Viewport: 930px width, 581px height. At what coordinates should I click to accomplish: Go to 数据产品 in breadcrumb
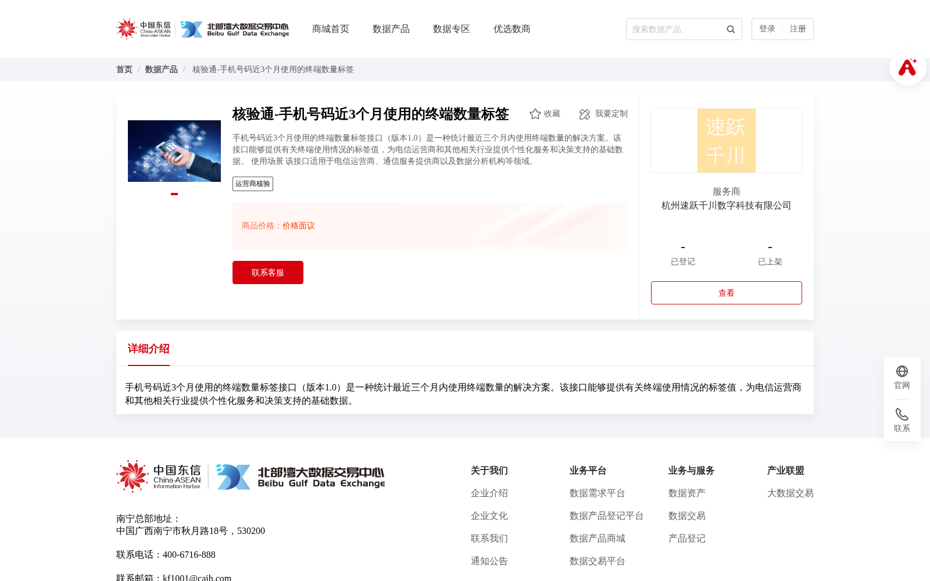[x=162, y=70]
